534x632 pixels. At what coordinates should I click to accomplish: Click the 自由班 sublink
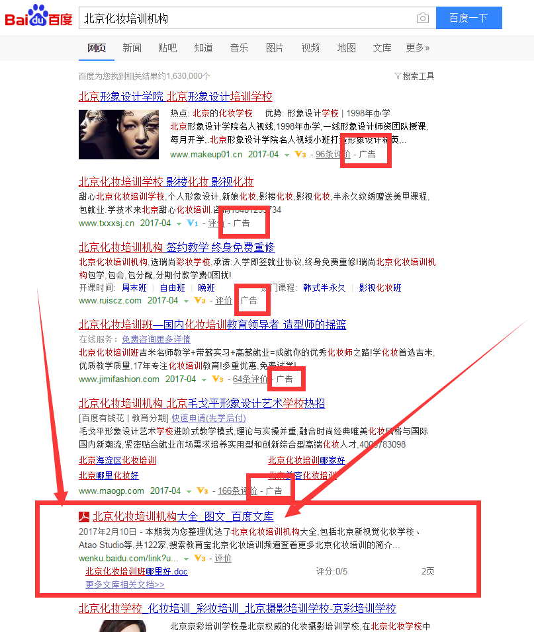coord(173,288)
